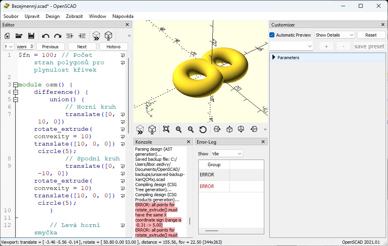This screenshot has width=388, height=246.
Task: Close the Error-Log panel
Action: [x=263, y=142]
